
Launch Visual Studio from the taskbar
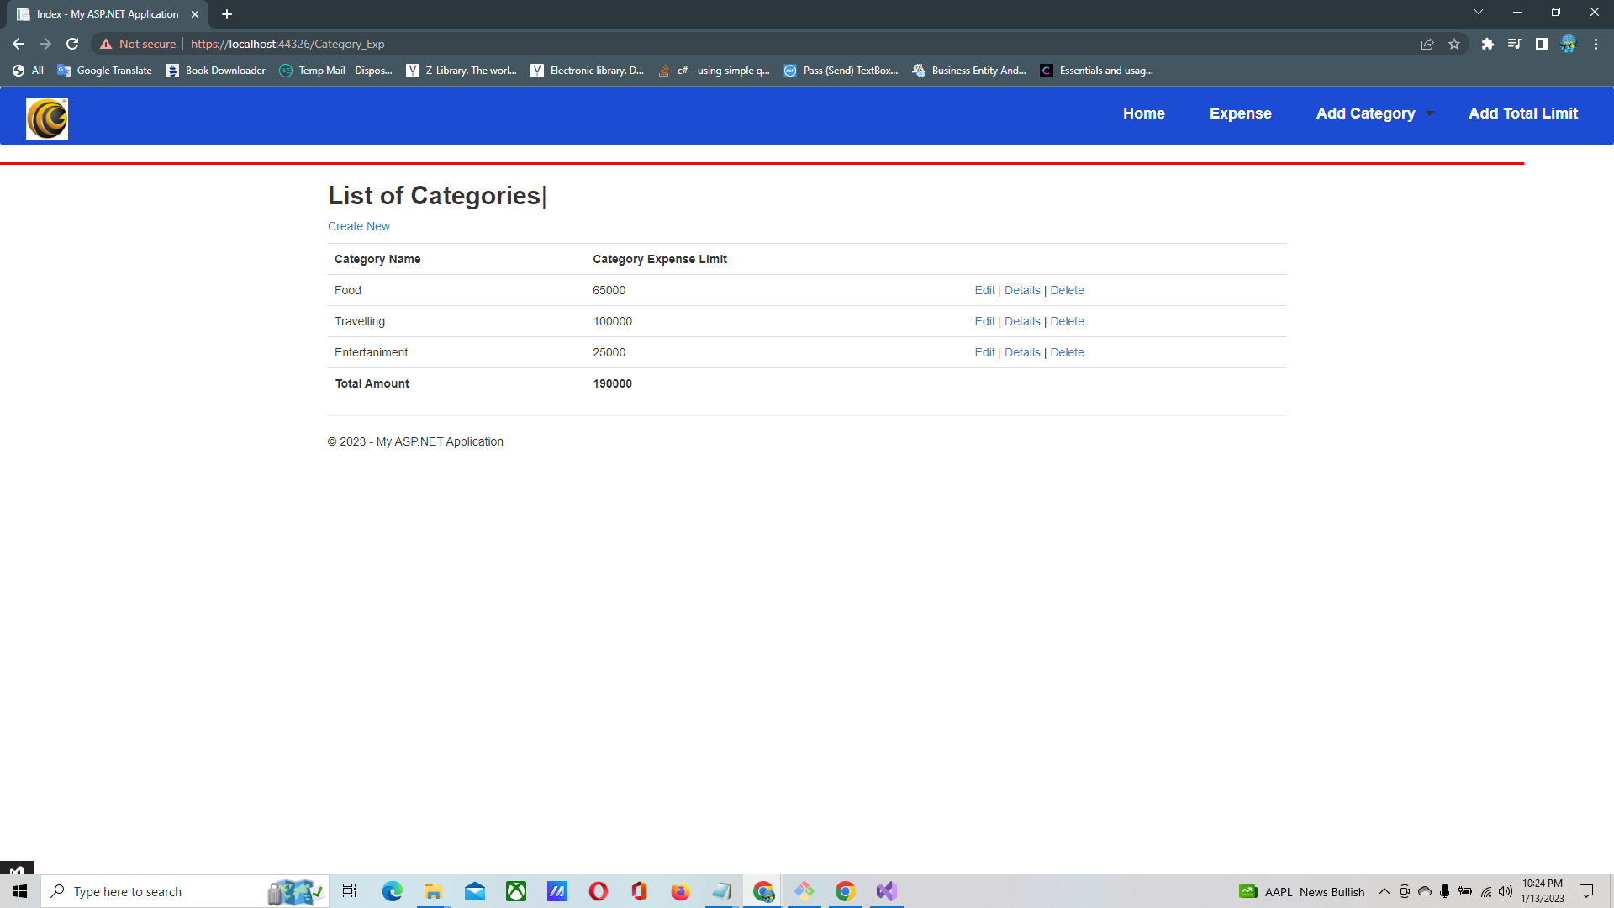point(885,891)
